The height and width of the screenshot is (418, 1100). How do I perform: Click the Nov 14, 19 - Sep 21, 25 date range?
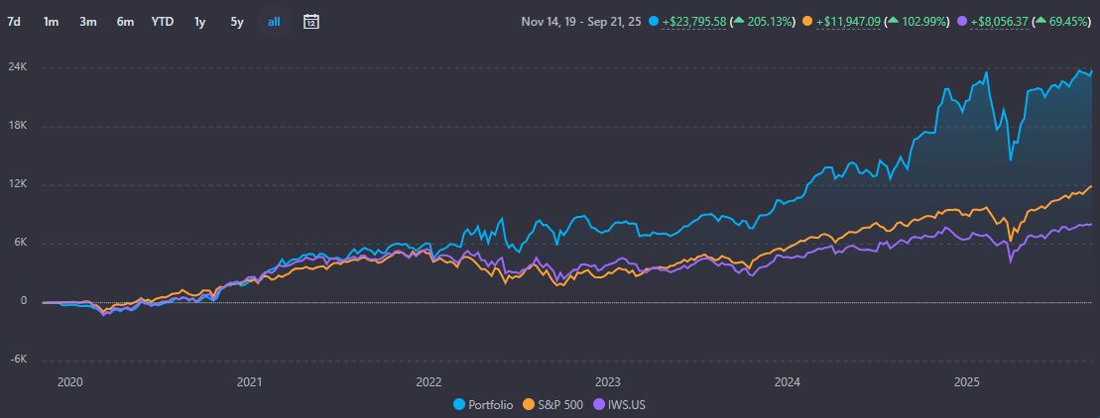(x=580, y=21)
